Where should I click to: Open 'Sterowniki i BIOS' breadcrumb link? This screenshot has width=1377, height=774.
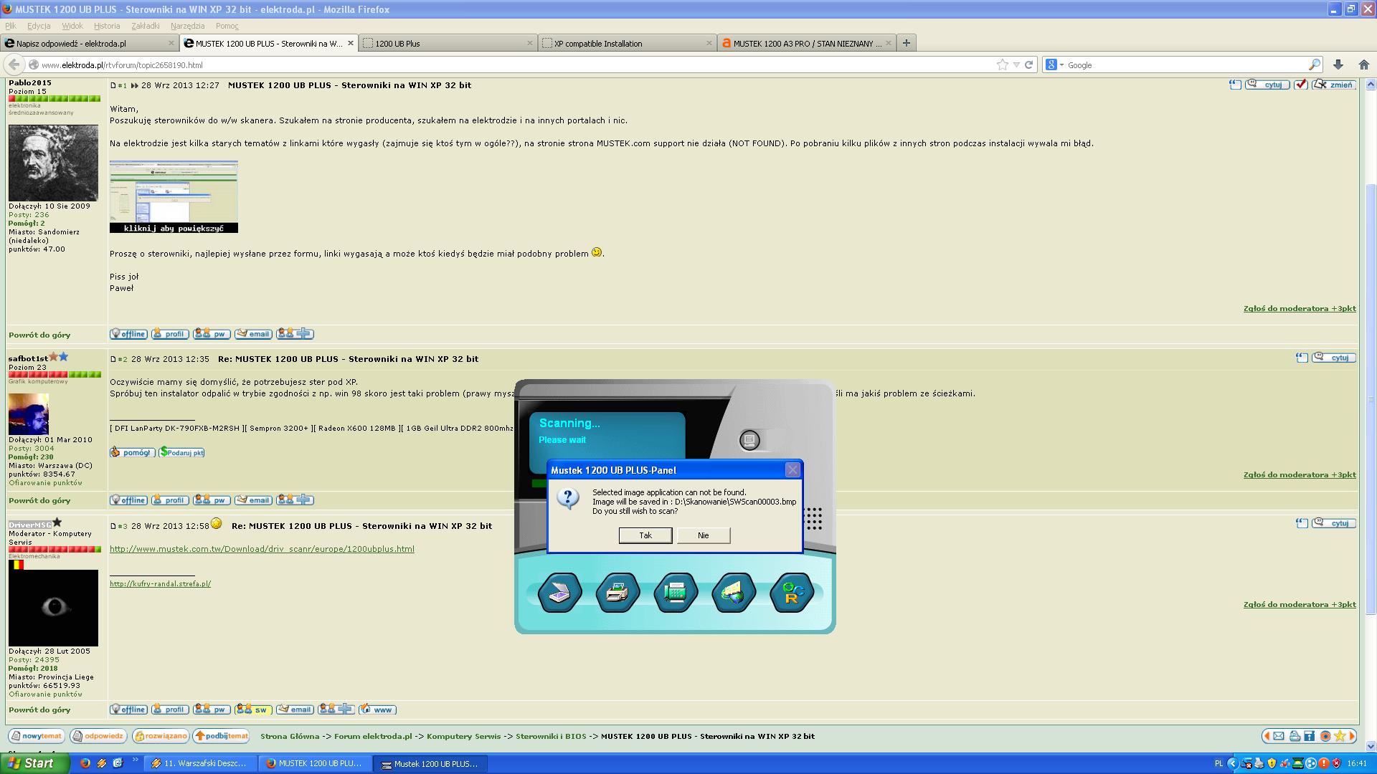551,736
